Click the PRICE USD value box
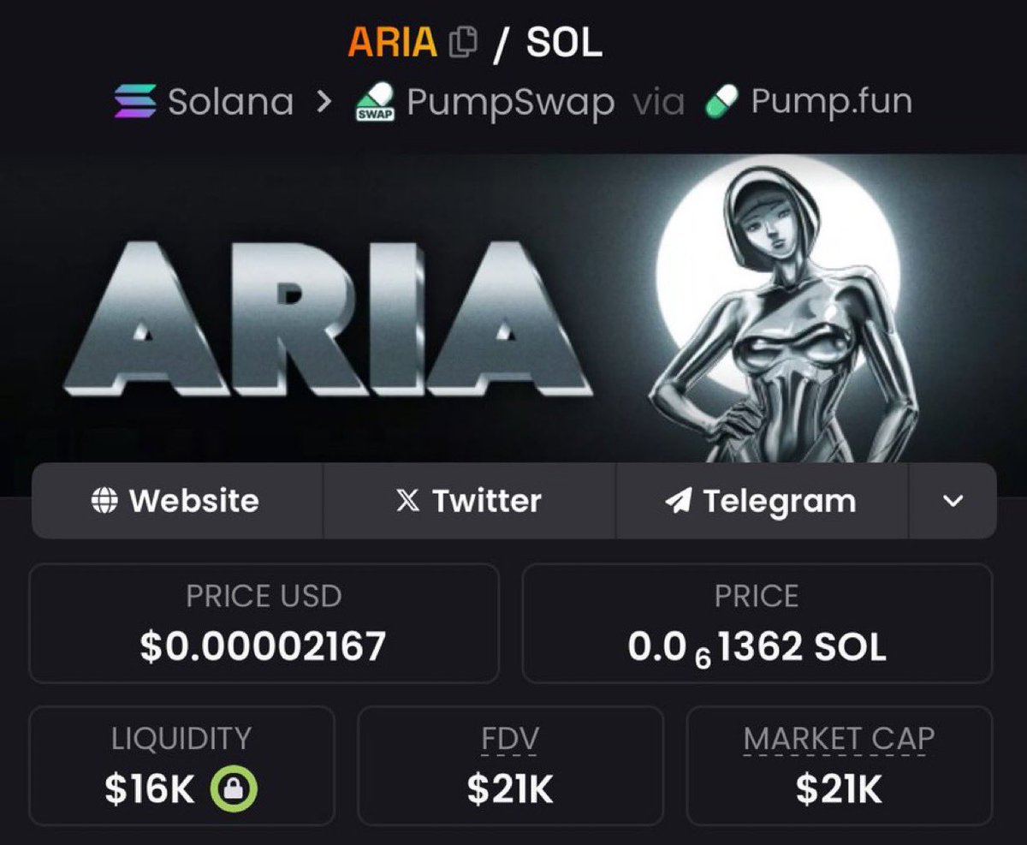1027x845 pixels. coord(264,623)
